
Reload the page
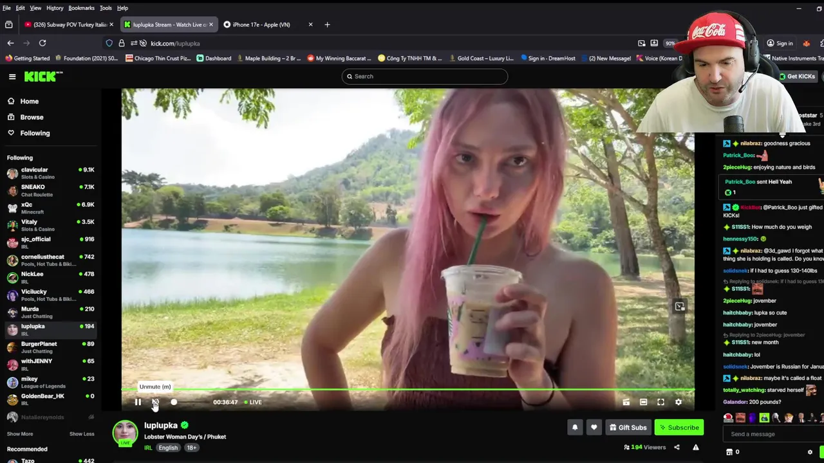tap(42, 43)
